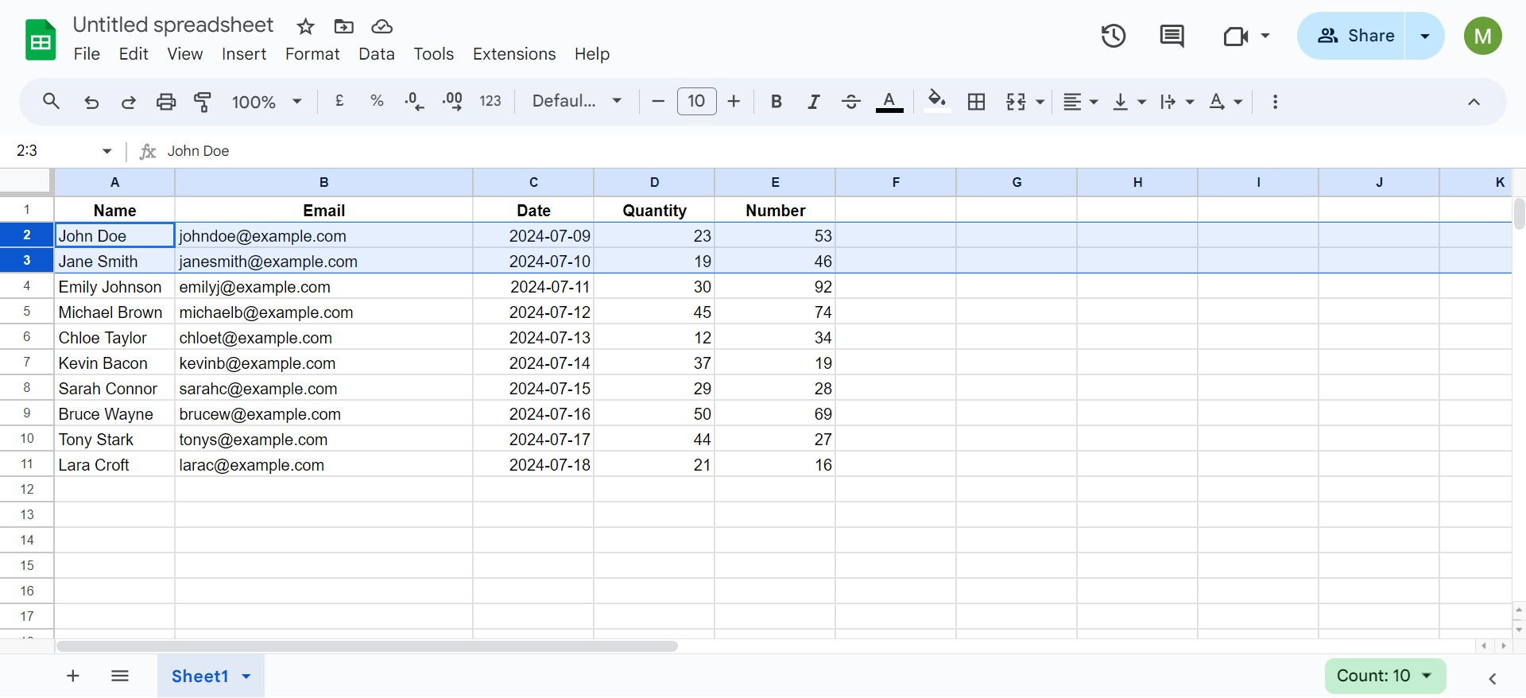Open version history clock icon
The width and height of the screenshot is (1526, 698).
click(x=1114, y=36)
